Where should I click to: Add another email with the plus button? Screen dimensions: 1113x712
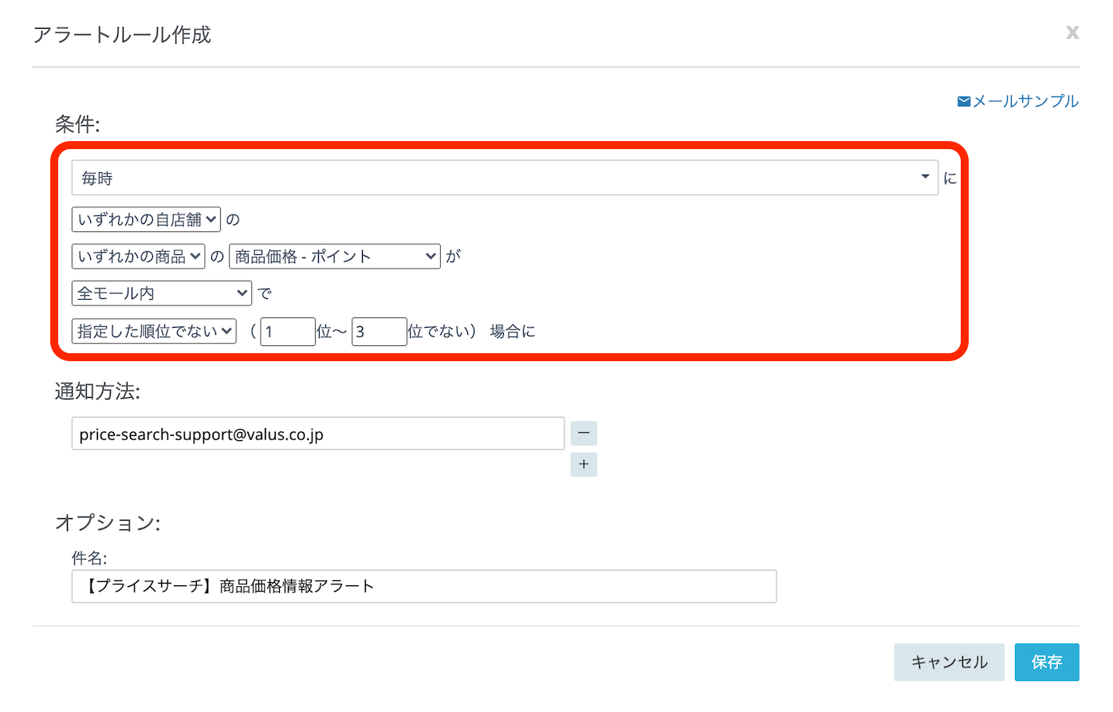[584, 464]
